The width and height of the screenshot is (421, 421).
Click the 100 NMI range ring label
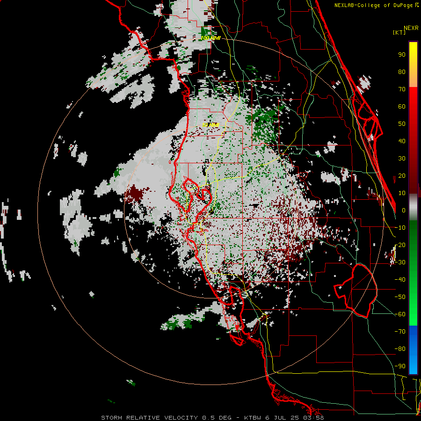210,38
